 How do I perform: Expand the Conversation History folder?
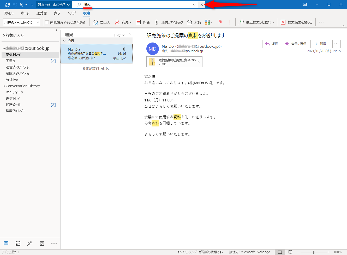pos(4,86)
